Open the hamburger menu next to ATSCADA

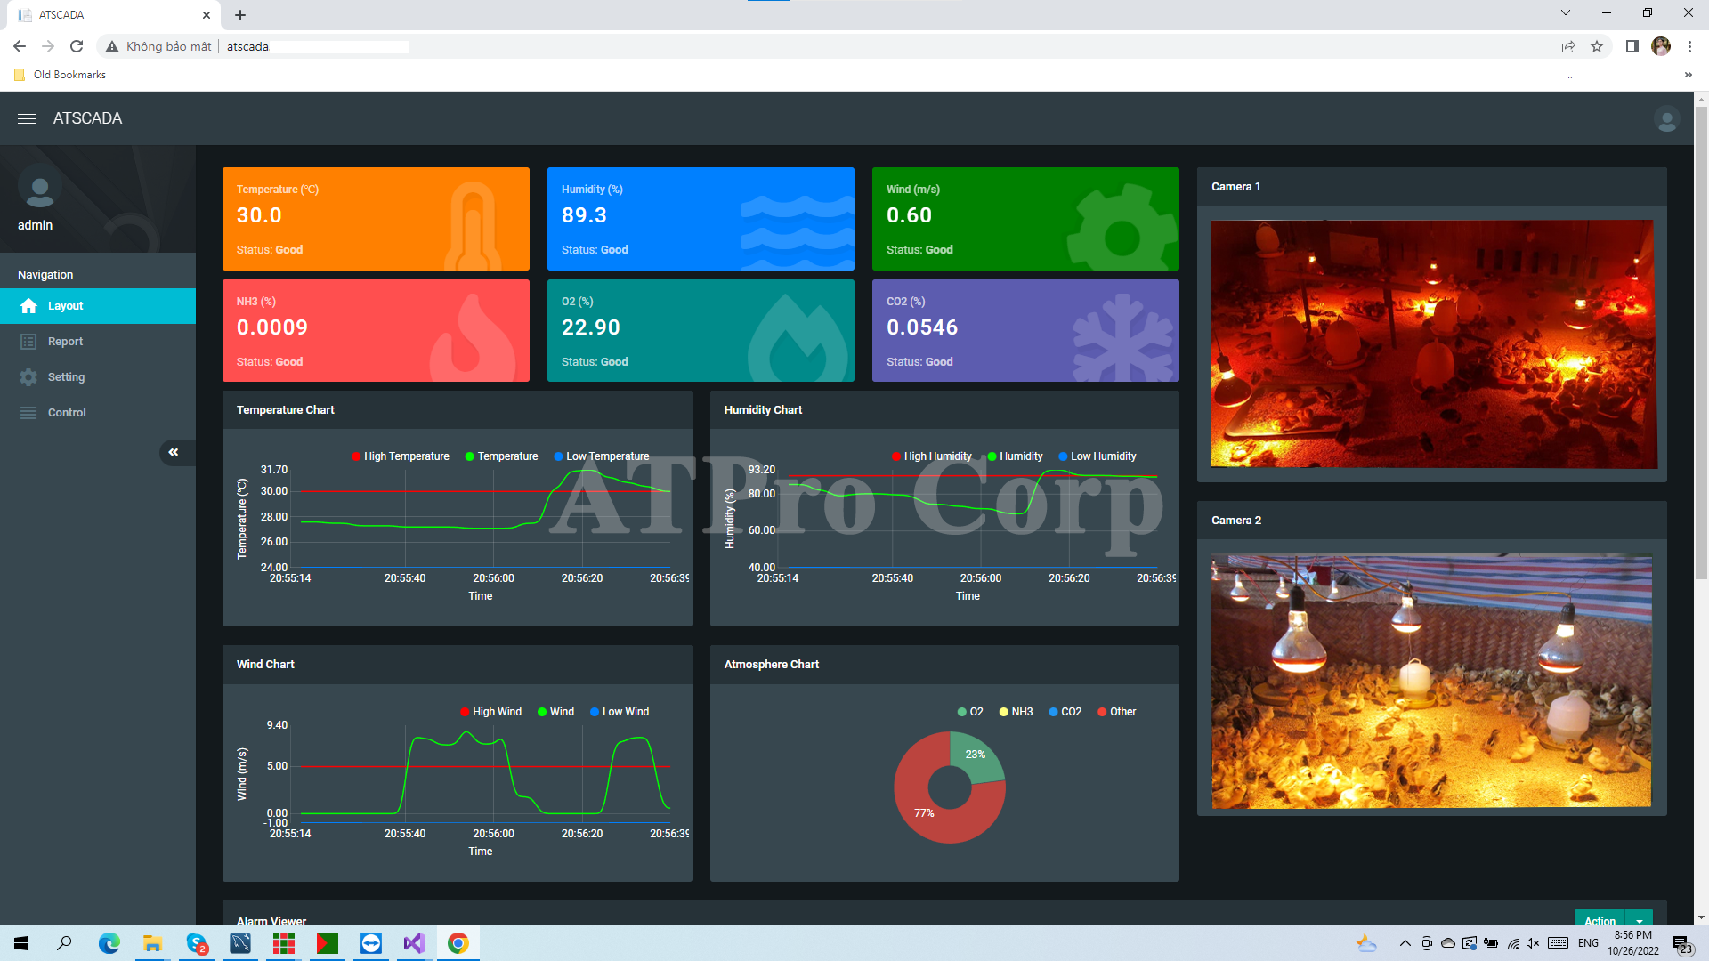pyautogui.click(x=27, y=118)
